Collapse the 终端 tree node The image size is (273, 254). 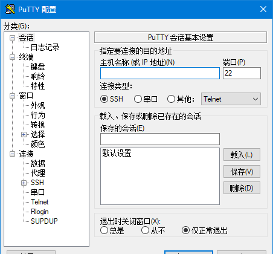tap(13, 57)
